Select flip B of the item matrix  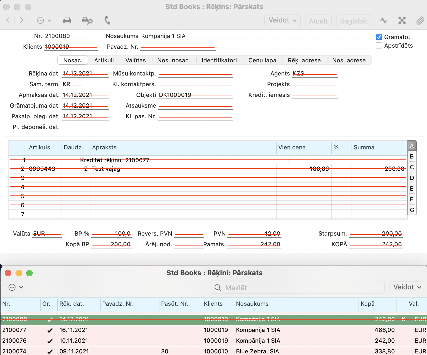click(x=412, y=156)
